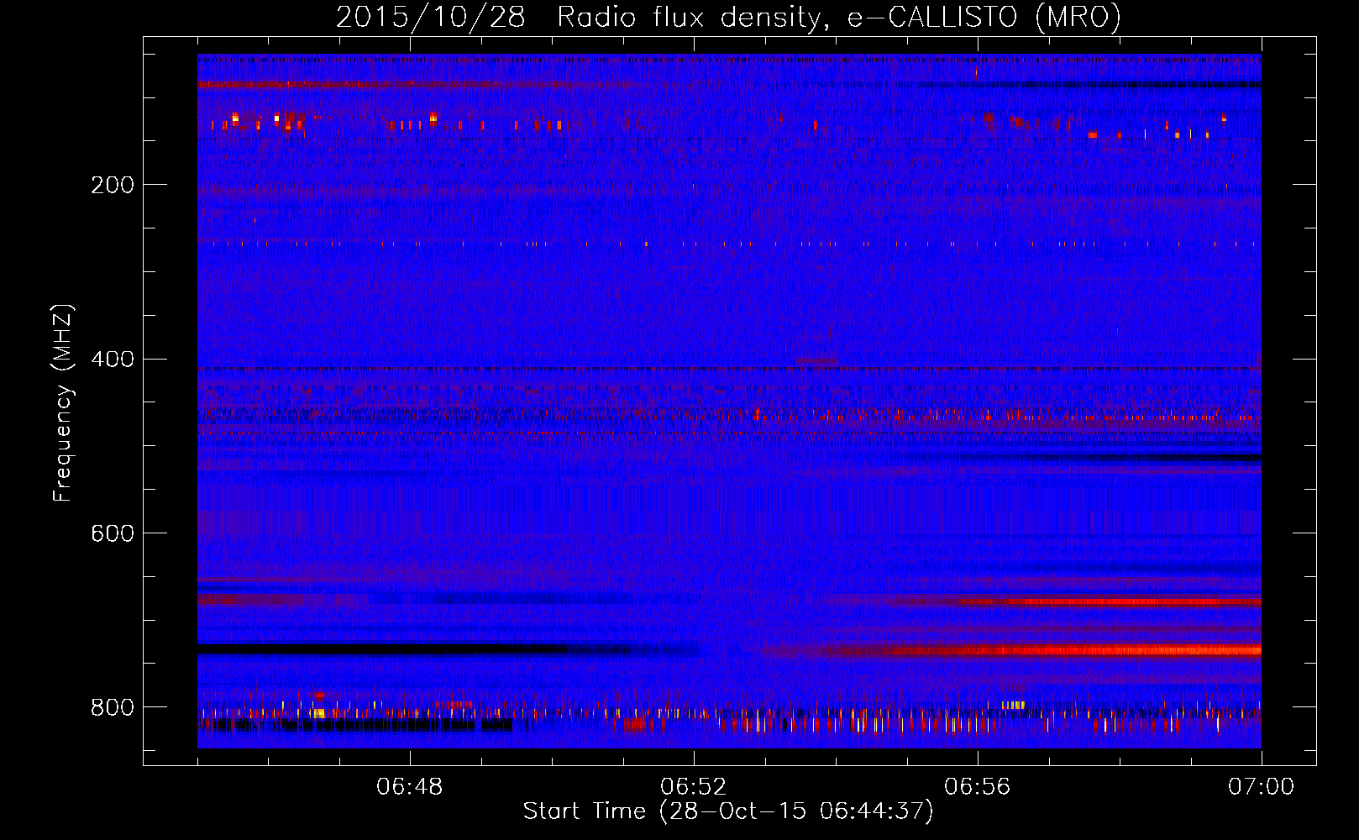The width and height of the screenshot is (1359, 840).
Task: Click the "Frequency (MHZ)" axis label
Action: (62, 402)
